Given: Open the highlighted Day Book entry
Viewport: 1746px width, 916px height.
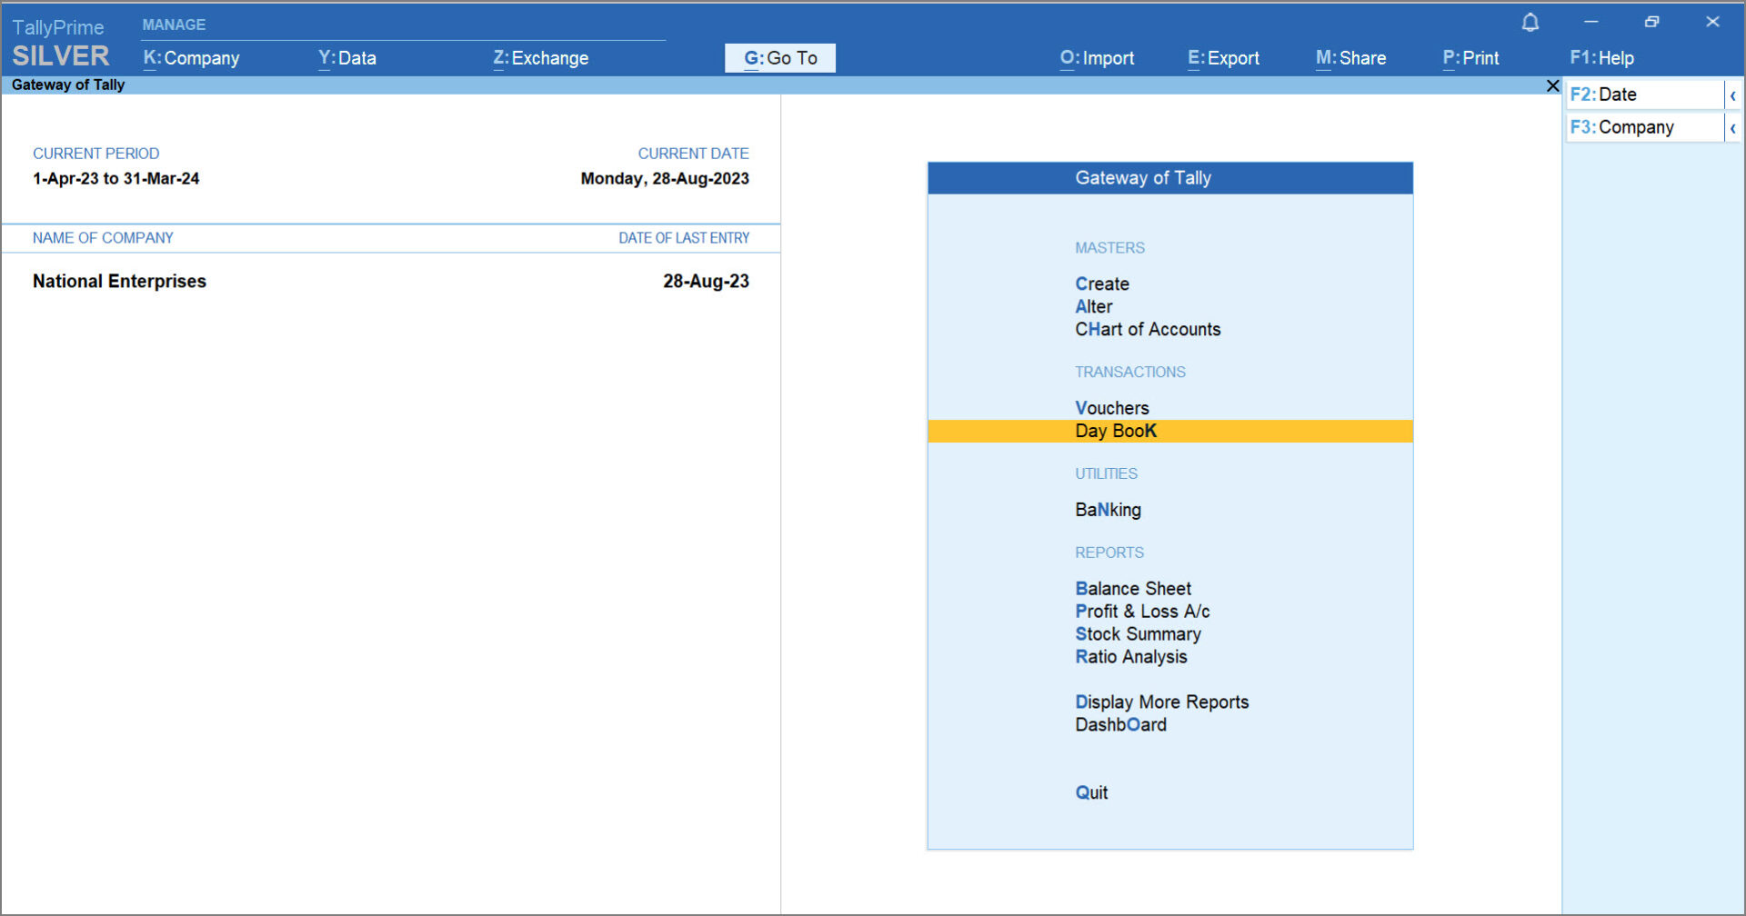Looking at the screenshot, I should (x=1116, y=431).
